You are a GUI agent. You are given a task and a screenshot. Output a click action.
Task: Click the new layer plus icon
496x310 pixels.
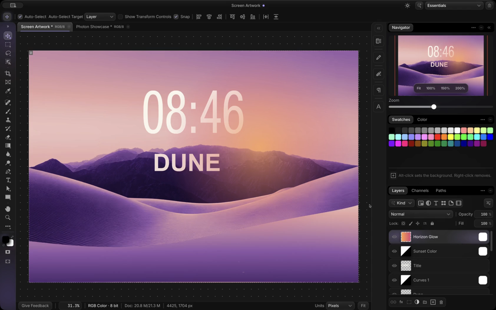[x=433, y=302]
